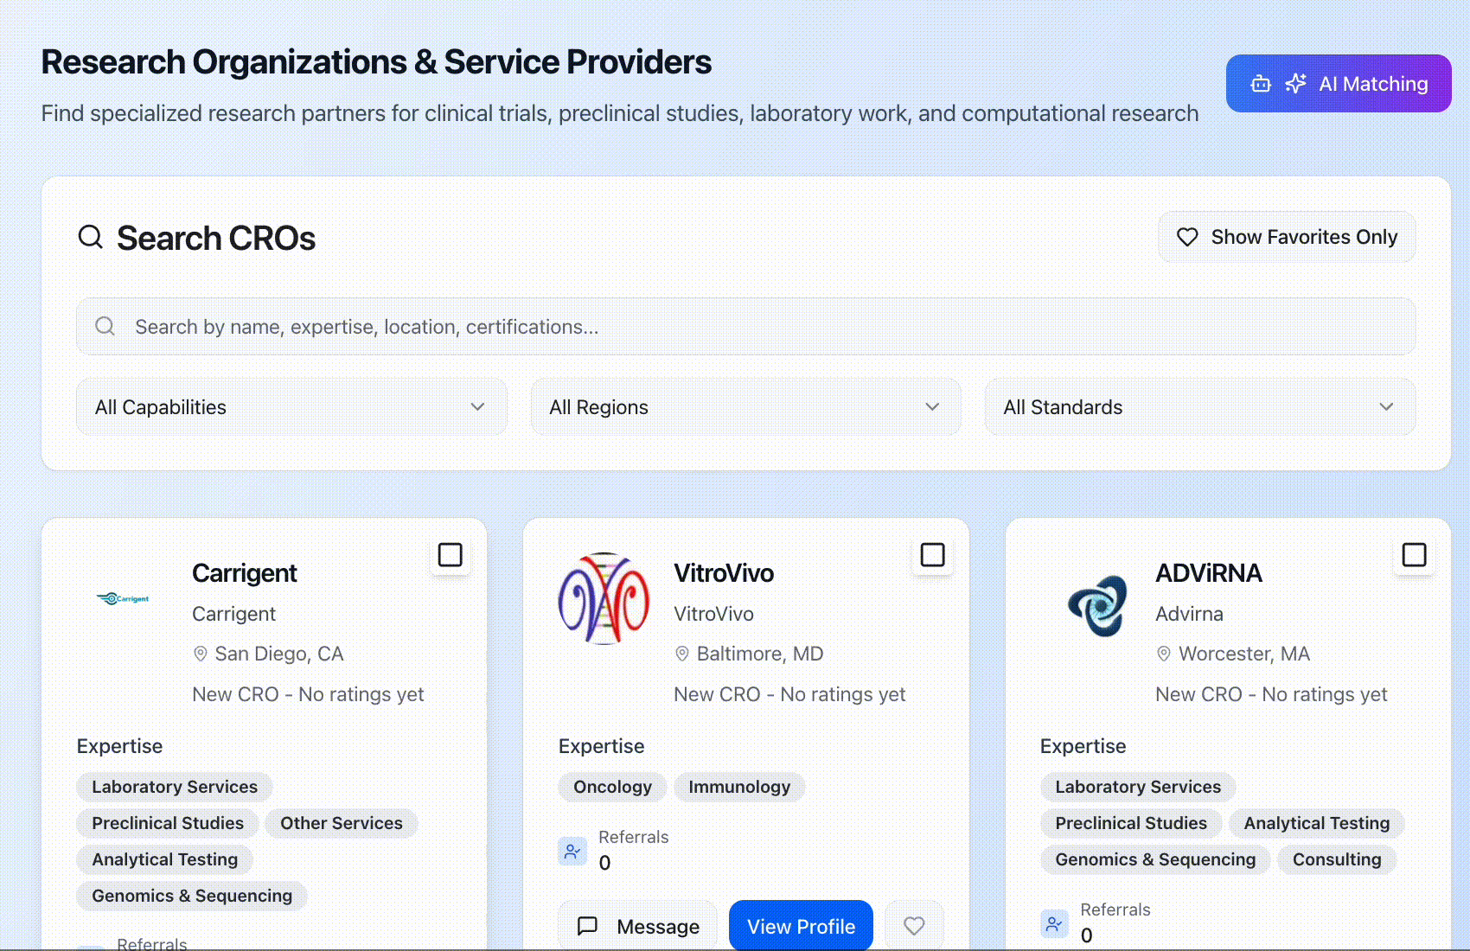Open the All Capabilities dropdown
Viewport: 1470px width, 951px height.
tap(291, 407)
